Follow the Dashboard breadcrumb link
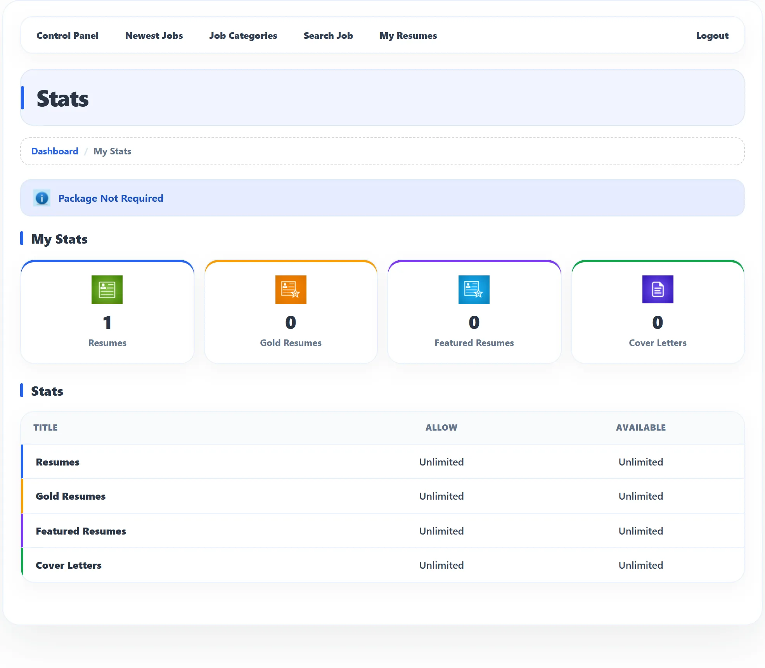765x668 pixels. [55, 151]
